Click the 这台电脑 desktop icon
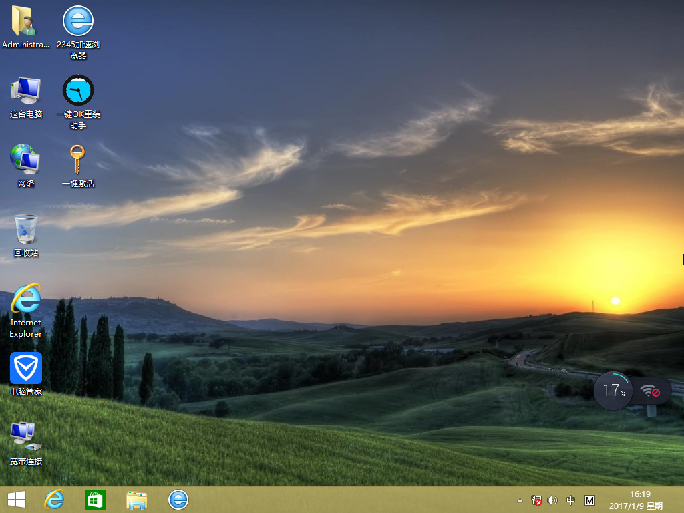This screenshot has width=684, height=513. click(x=25, y=91)
